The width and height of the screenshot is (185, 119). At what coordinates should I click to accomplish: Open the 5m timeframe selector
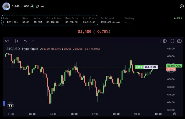click(7, 41)
